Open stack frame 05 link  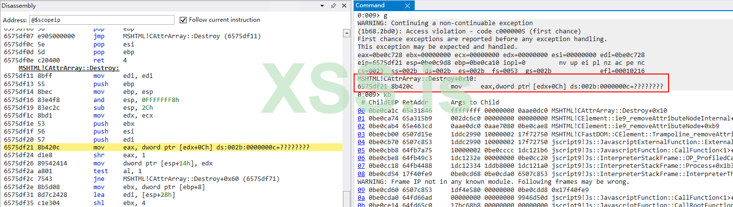pyautogui.click(x=360, y=149)
